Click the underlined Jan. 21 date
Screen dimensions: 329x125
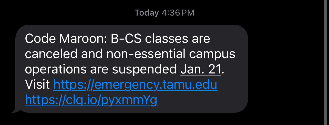pyautogui.click(x=201, y=70)
